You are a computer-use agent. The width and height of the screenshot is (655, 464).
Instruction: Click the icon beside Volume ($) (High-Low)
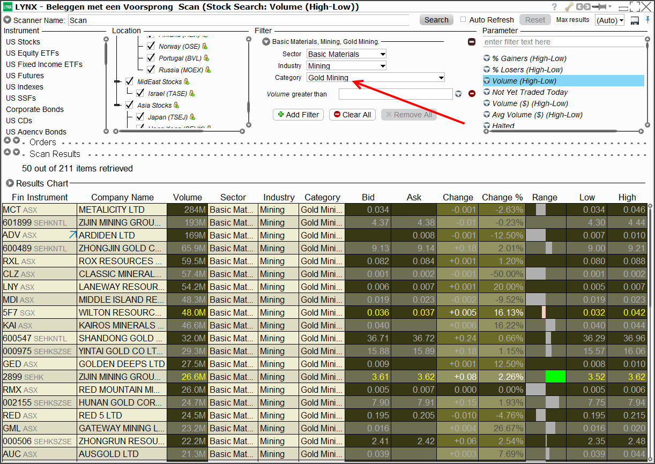coord(487,103)
